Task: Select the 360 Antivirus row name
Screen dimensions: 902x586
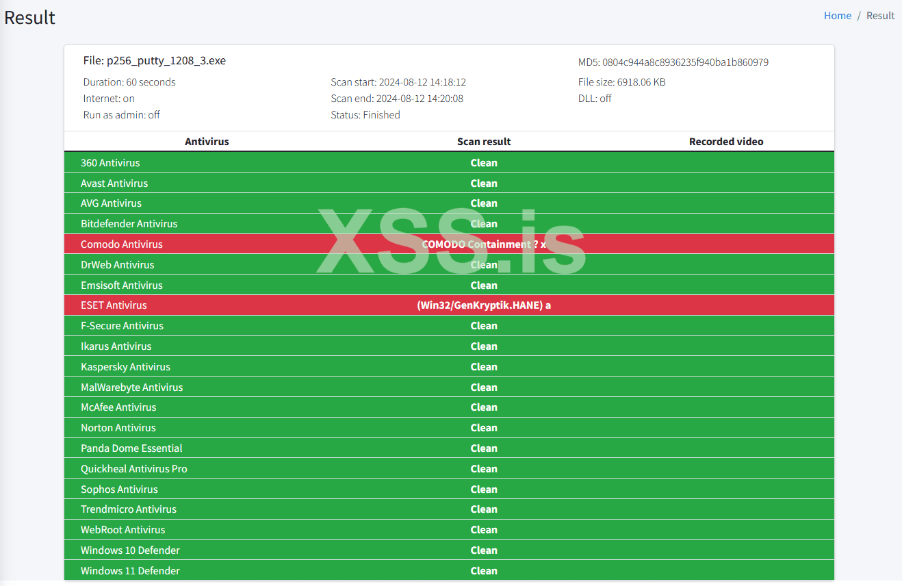Action: click(110, 163)
